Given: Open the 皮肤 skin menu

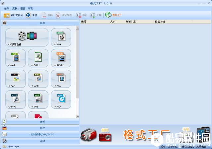Looking at the screenshot, I should [x=14, y=8].
